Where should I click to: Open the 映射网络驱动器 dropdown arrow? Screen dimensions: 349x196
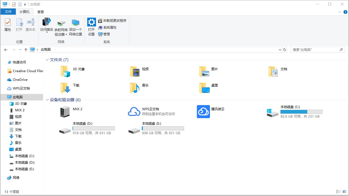click(x=66, y=35)
